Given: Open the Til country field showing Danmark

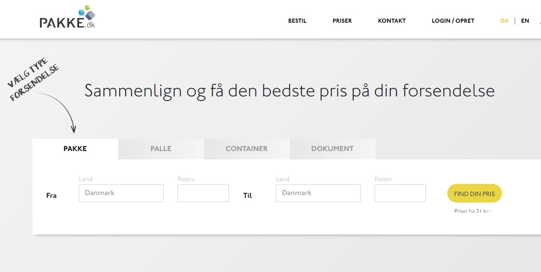Looking at the screenshot, I should coord(318,193).
